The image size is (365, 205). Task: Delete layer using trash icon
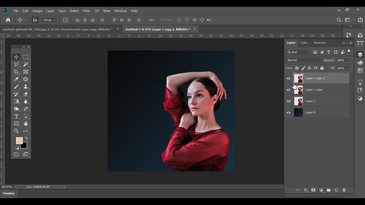pos(344,190)
